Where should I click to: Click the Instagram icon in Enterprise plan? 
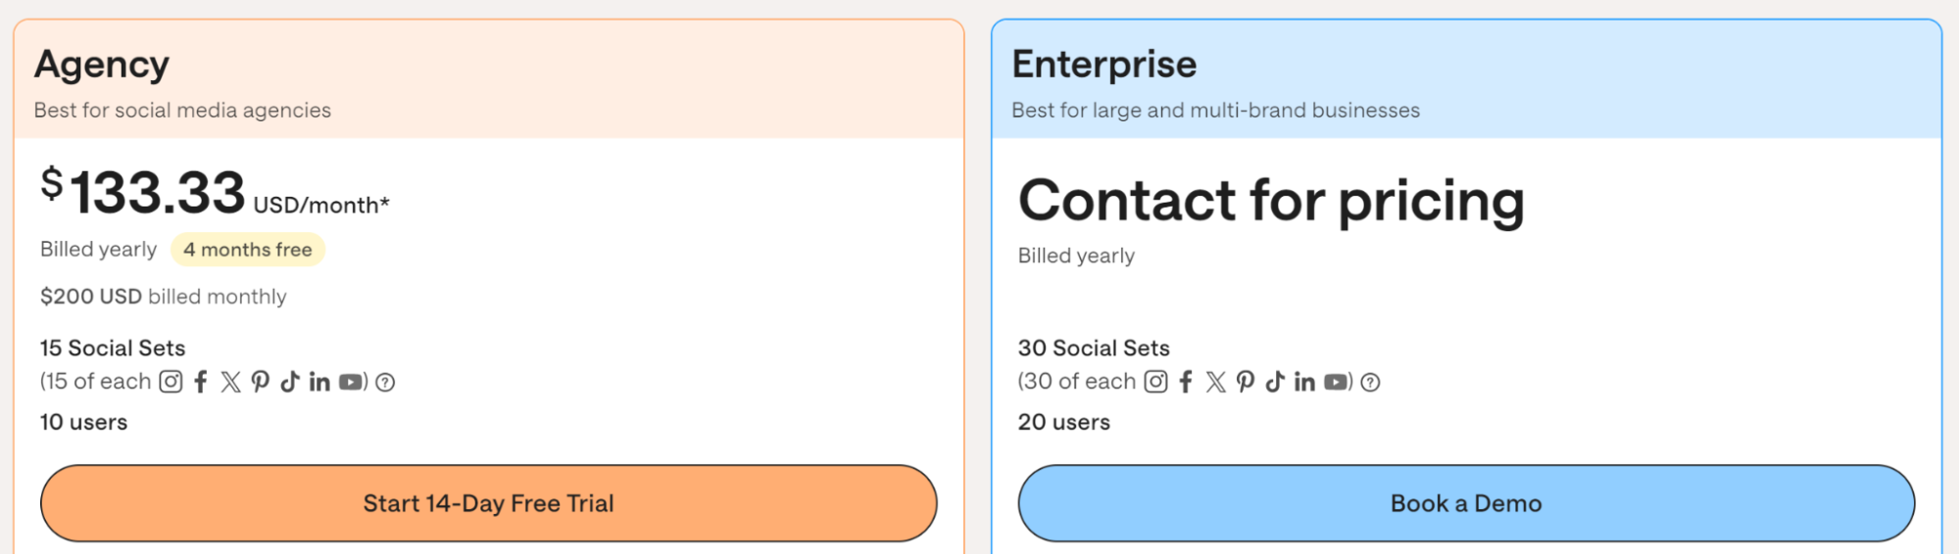[1156, 382]
